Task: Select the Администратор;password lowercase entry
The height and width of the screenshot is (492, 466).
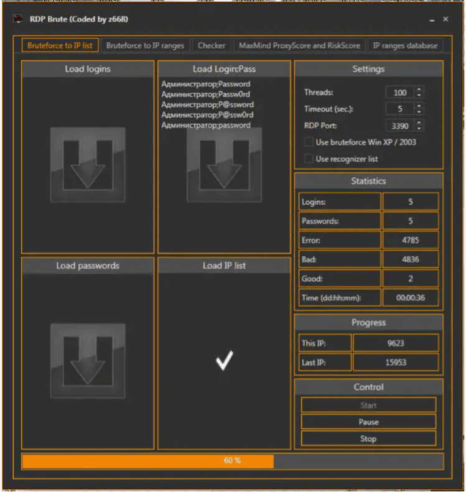Action: [x=206, y=125]
